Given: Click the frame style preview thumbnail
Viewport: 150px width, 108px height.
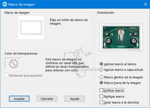Looking at the screenshot, I should (31, 27).
